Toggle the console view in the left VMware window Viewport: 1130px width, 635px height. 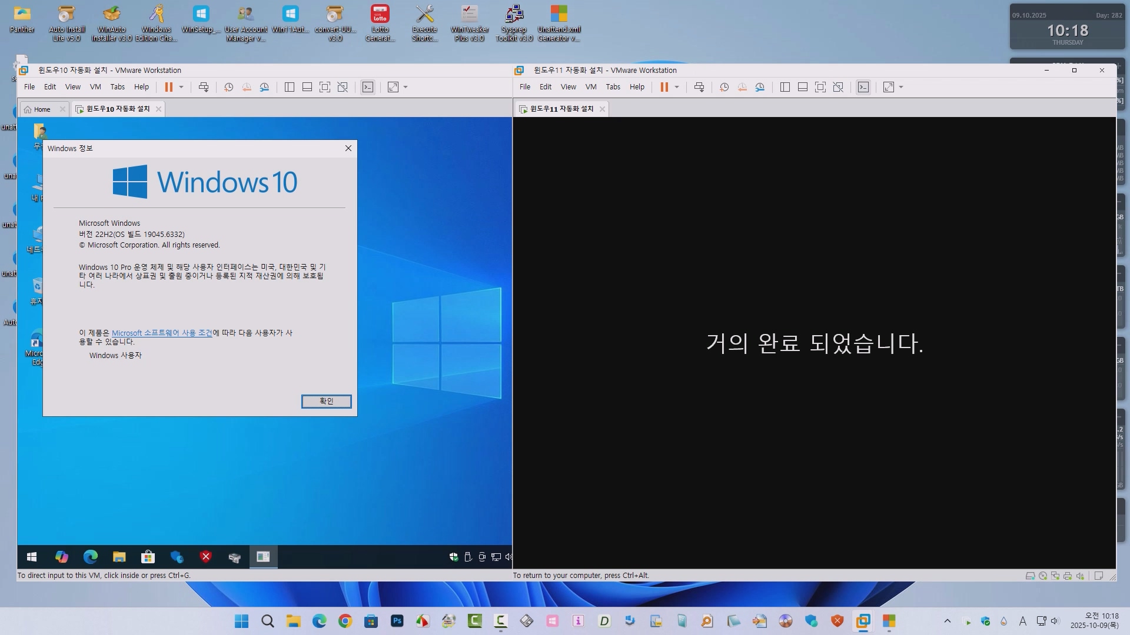point(368,87)
